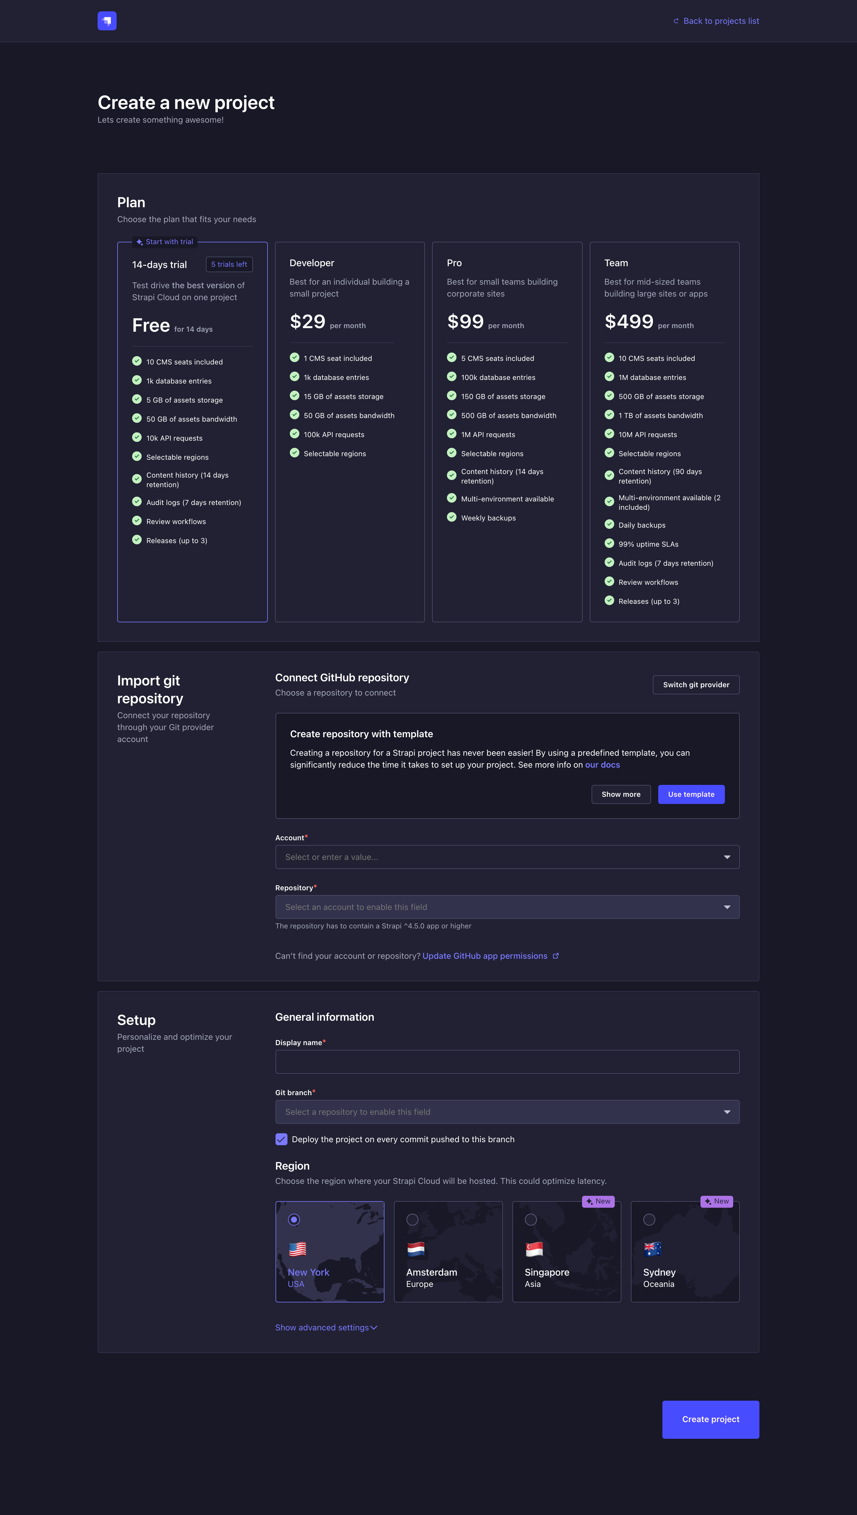The image size is (857, 1515).
Task: Click the Netherlands flag on the Amsterdam card
Action: (415, 1249)
